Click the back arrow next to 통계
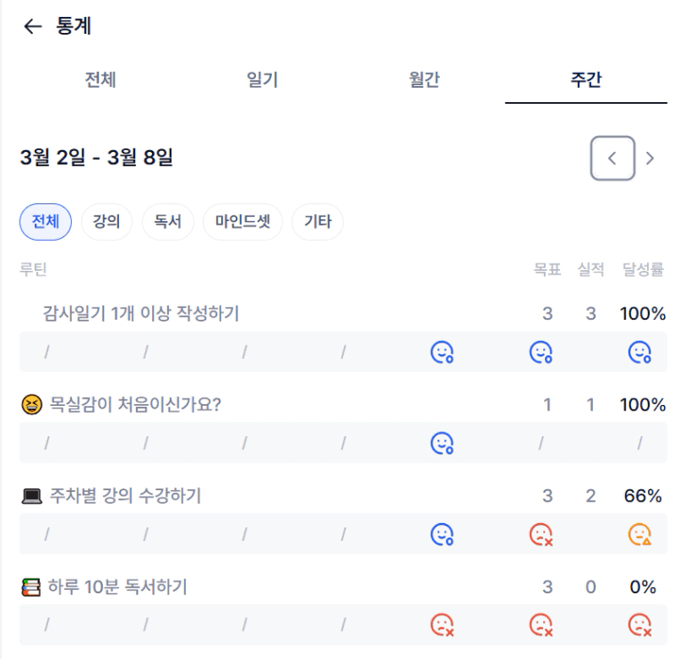 click(33, 27)
